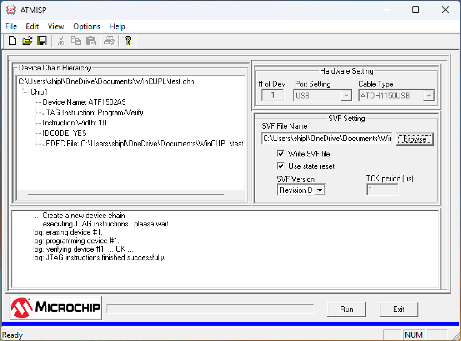
Task: Select Device Name: ATF1502AS tree row
Action: [x=84, y=102]
